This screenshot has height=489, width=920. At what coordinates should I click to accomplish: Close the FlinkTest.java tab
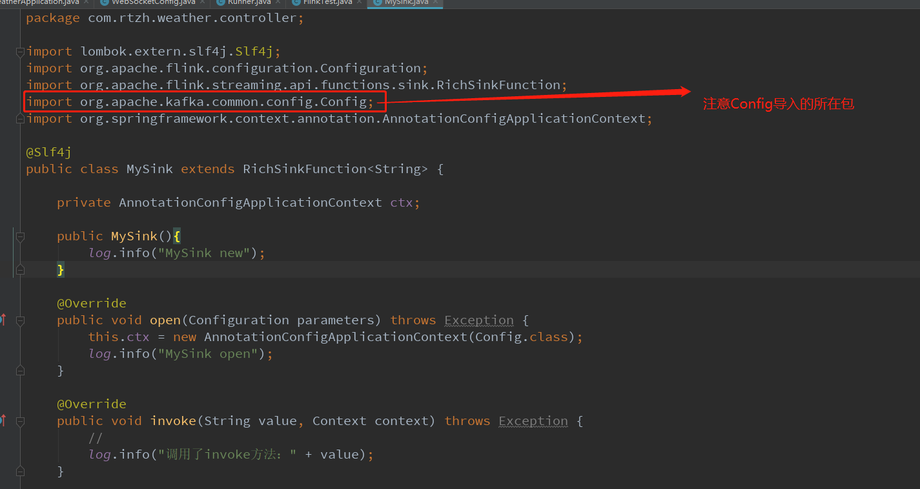click(359, 3)
